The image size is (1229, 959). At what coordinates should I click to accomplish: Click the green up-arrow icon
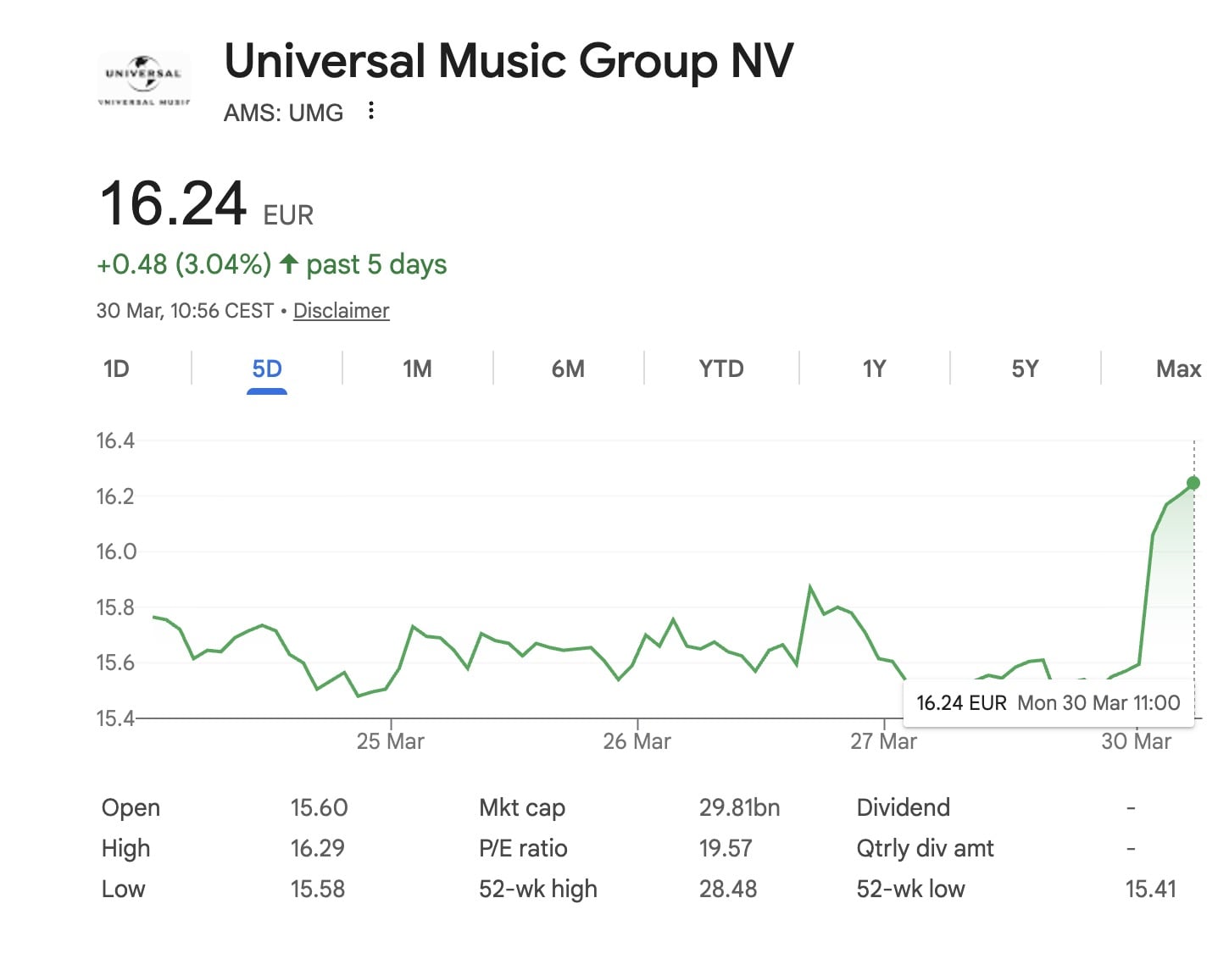click(x=289, y=264)
